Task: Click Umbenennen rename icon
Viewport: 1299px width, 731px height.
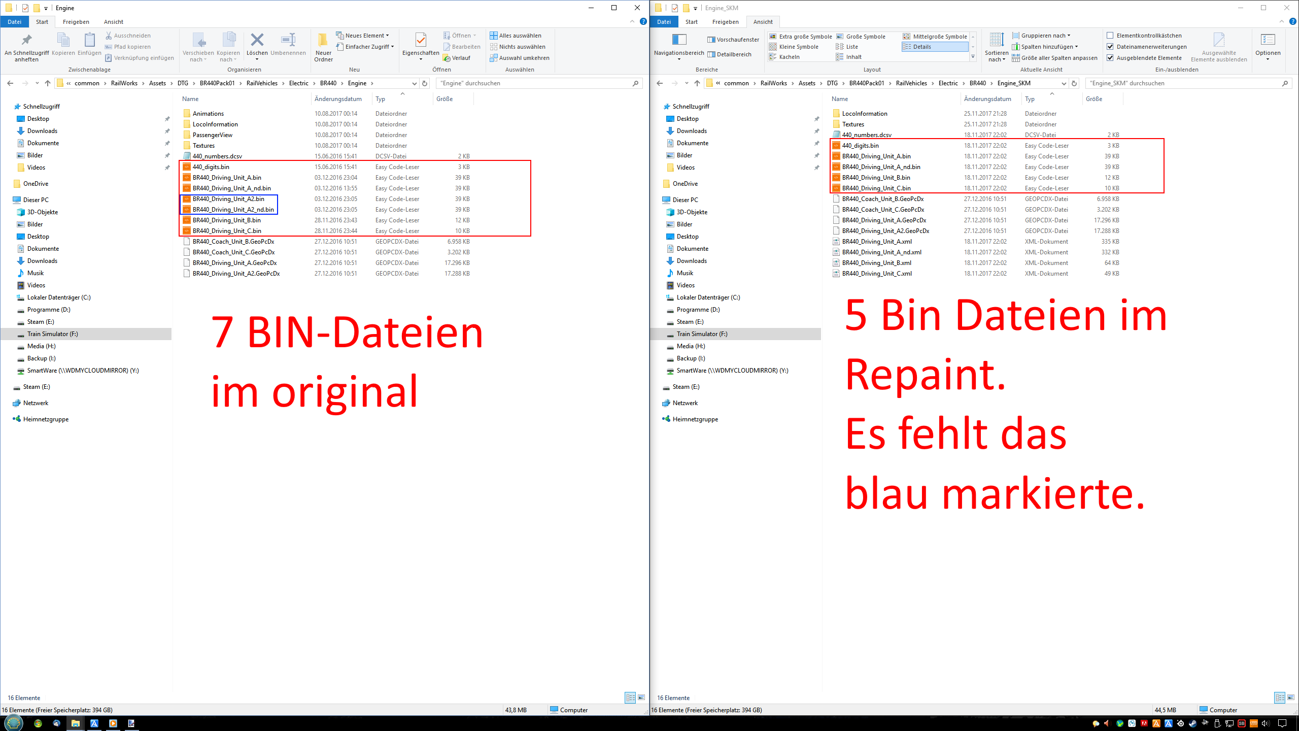Action: [x=288, y=41]
